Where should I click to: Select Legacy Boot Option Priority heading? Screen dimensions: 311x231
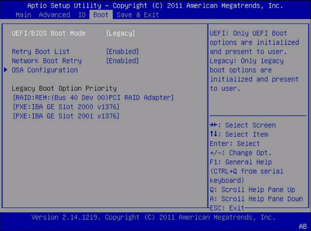coord(64,89)
